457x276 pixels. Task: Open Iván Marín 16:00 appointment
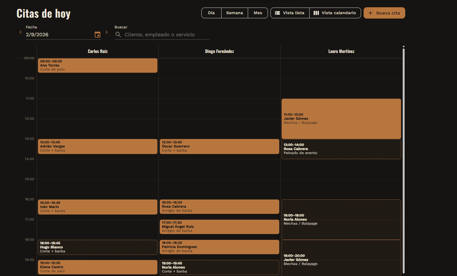tap(98, 207)
